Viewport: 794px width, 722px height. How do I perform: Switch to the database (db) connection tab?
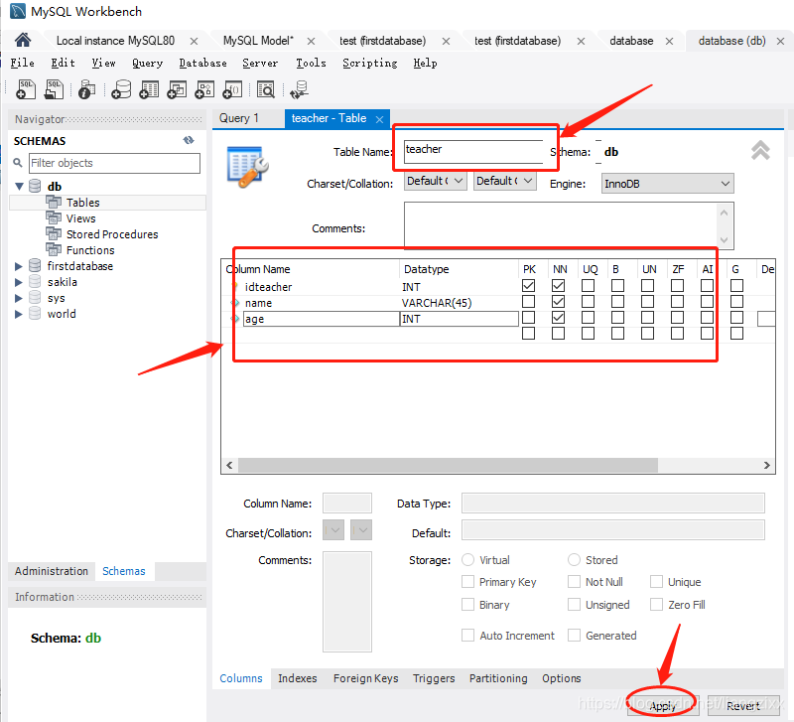pos(731,41)
